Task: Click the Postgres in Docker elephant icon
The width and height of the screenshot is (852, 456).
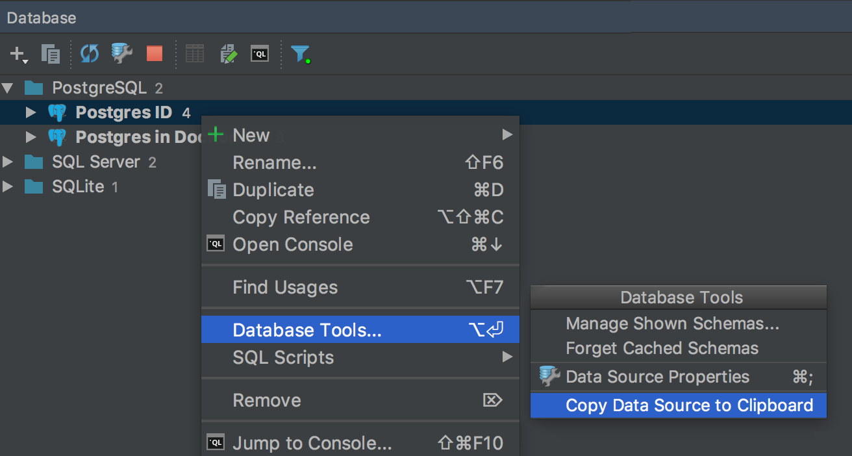Action: [x=57, y=137]
